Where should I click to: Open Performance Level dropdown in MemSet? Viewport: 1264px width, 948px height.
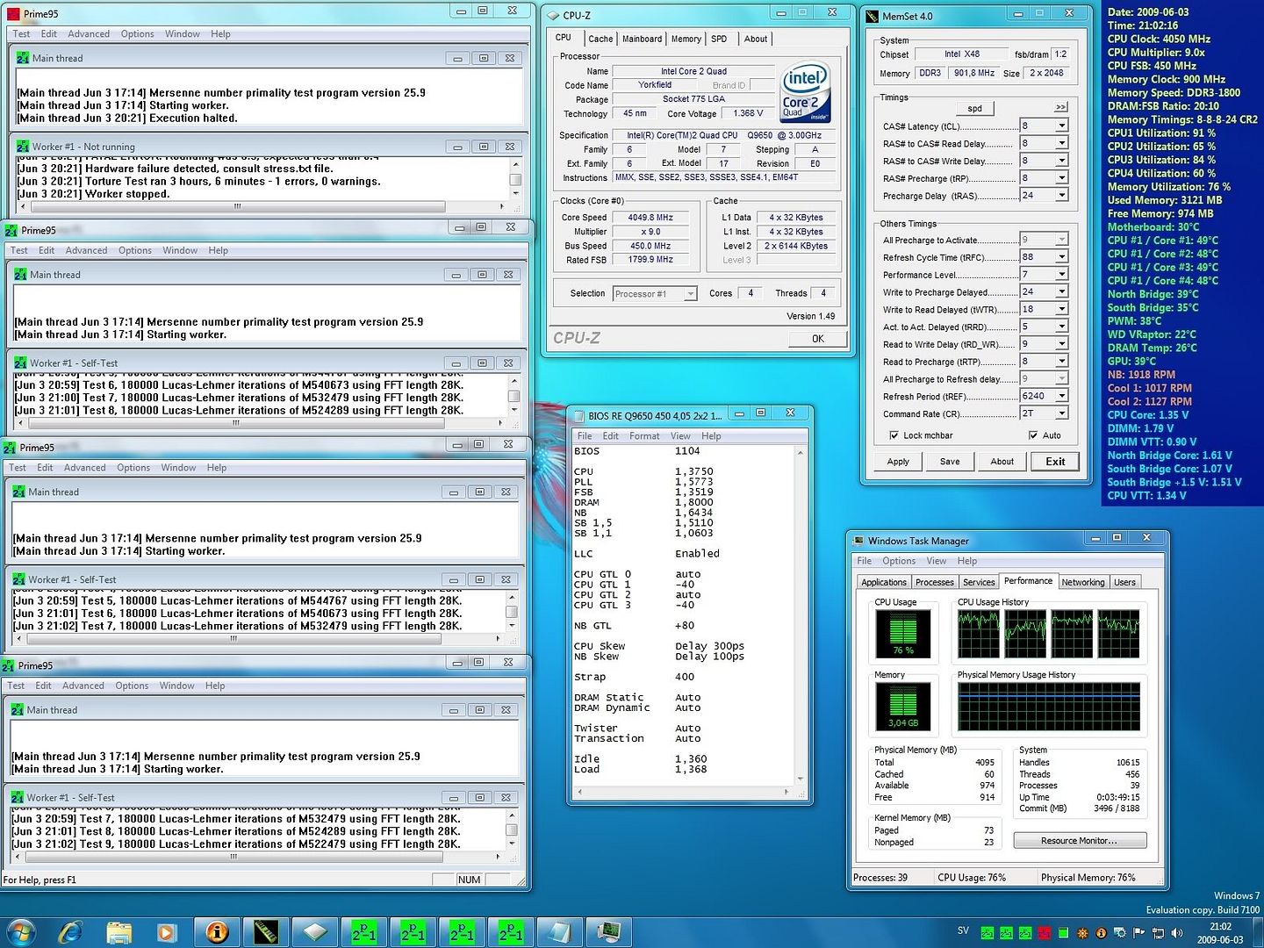click(x=1062, y=275)
